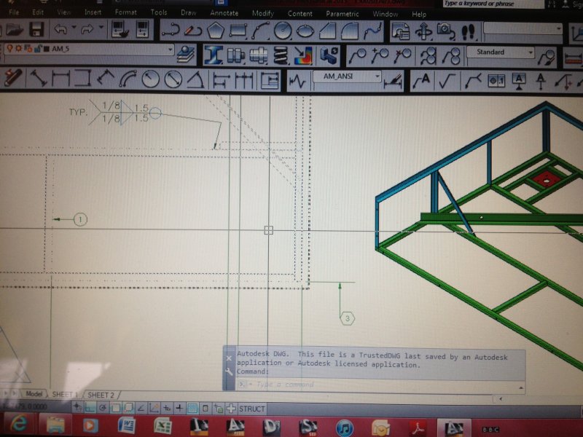Screen dimensions: 583x437
Task: Click the Redo arrow icon
Action: click(87, 29)
